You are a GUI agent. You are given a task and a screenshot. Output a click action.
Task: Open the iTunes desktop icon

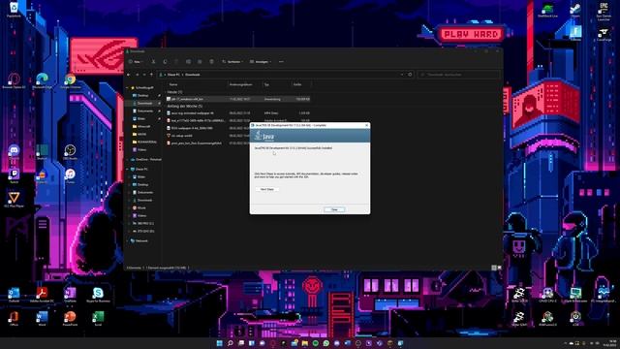71,175
